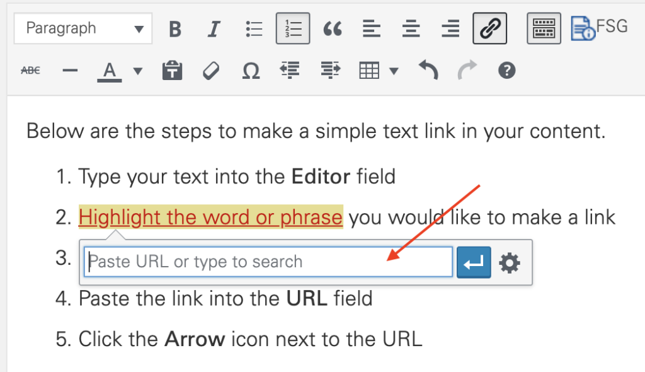
Task: Click the text 'Type your text into the Editor field'
Action: pos(237,177)
